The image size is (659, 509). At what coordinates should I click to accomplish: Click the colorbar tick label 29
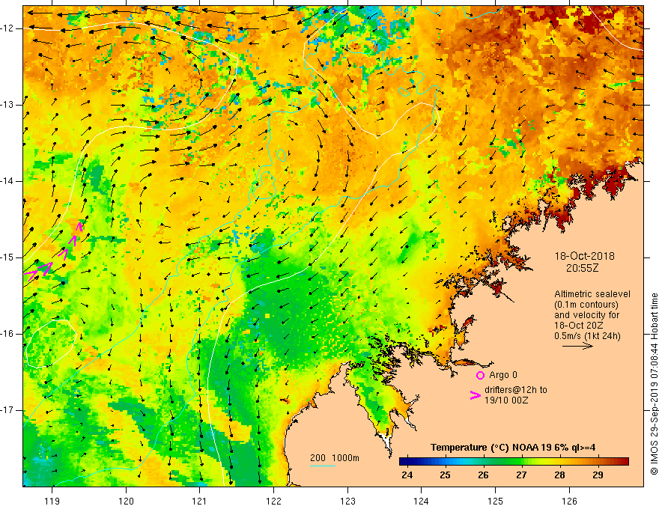click(598, 475)
